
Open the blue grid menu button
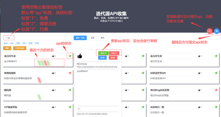pos(217,31)
